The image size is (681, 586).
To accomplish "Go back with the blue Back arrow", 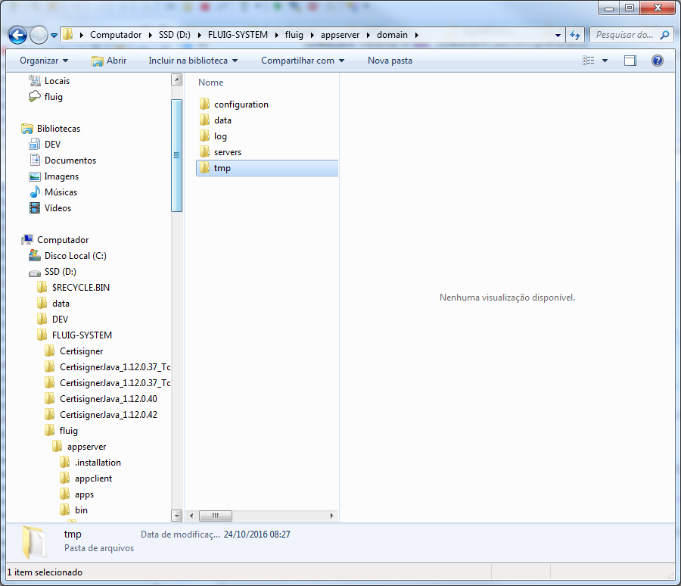I will click(17, 36).
